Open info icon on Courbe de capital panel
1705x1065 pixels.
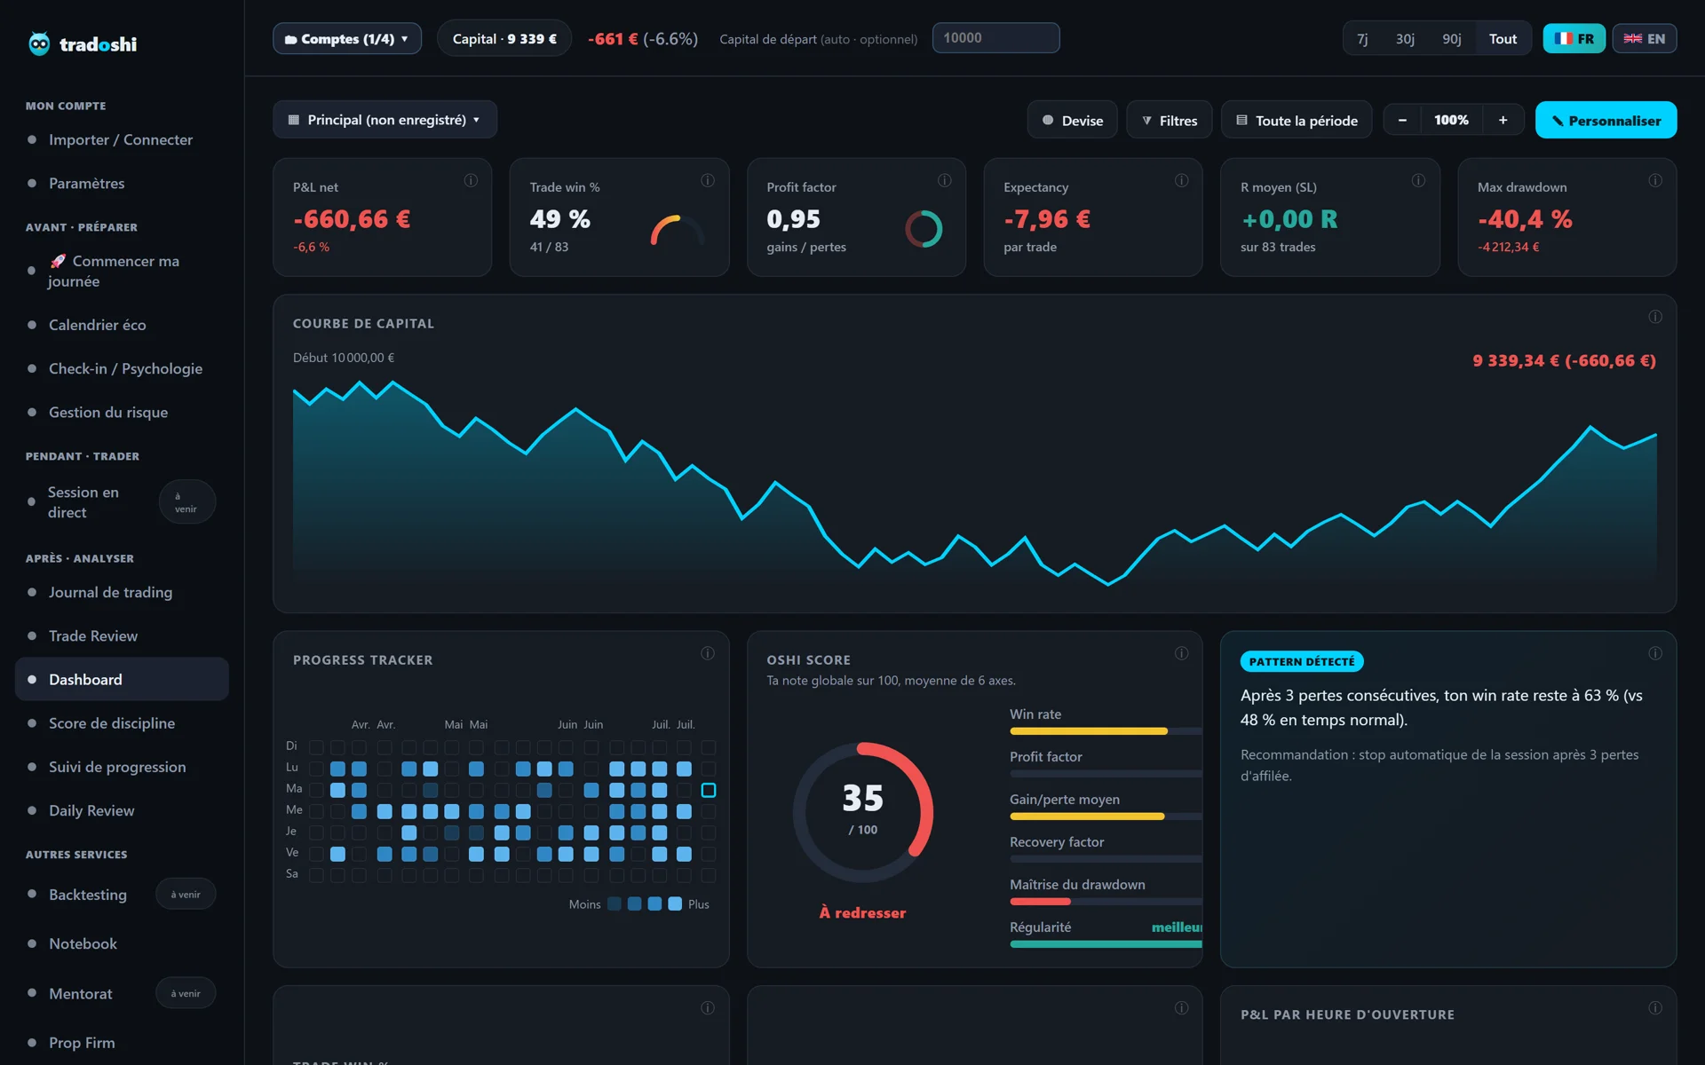tap(1655, 317)
